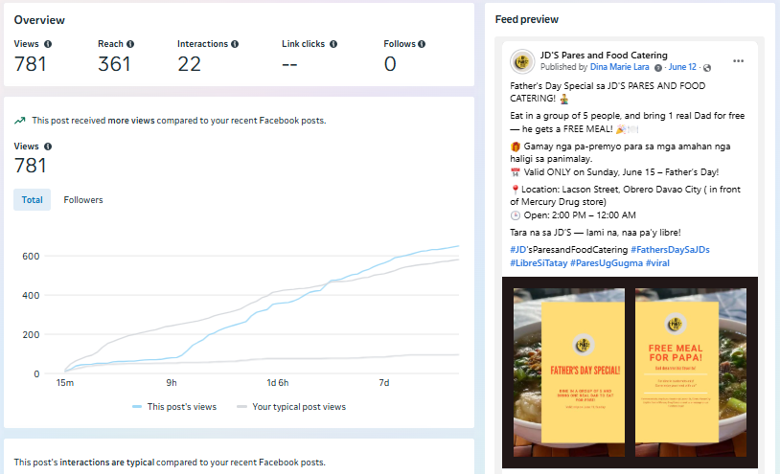Click the JD'S Pares page profile picture
The height and width of the screenshot is (474, 780).
tap(522, 61)
